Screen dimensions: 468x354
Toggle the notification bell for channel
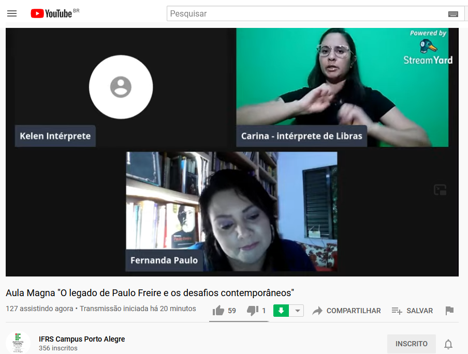coord(448,344)
